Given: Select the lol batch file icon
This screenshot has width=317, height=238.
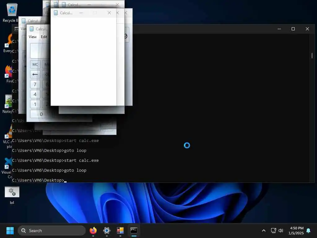Looking at the screenshot, I should point(12,195).
